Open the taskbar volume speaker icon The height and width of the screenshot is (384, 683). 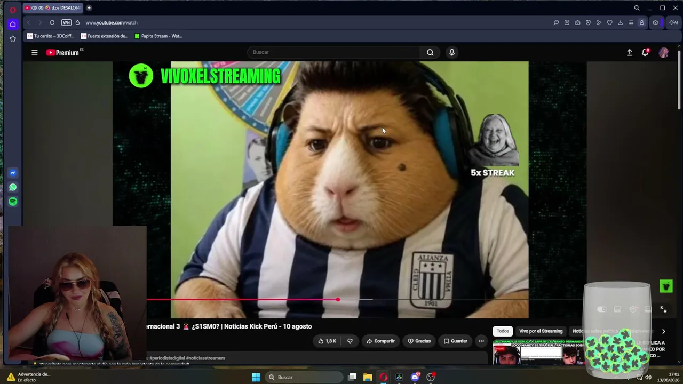[648, 378]
